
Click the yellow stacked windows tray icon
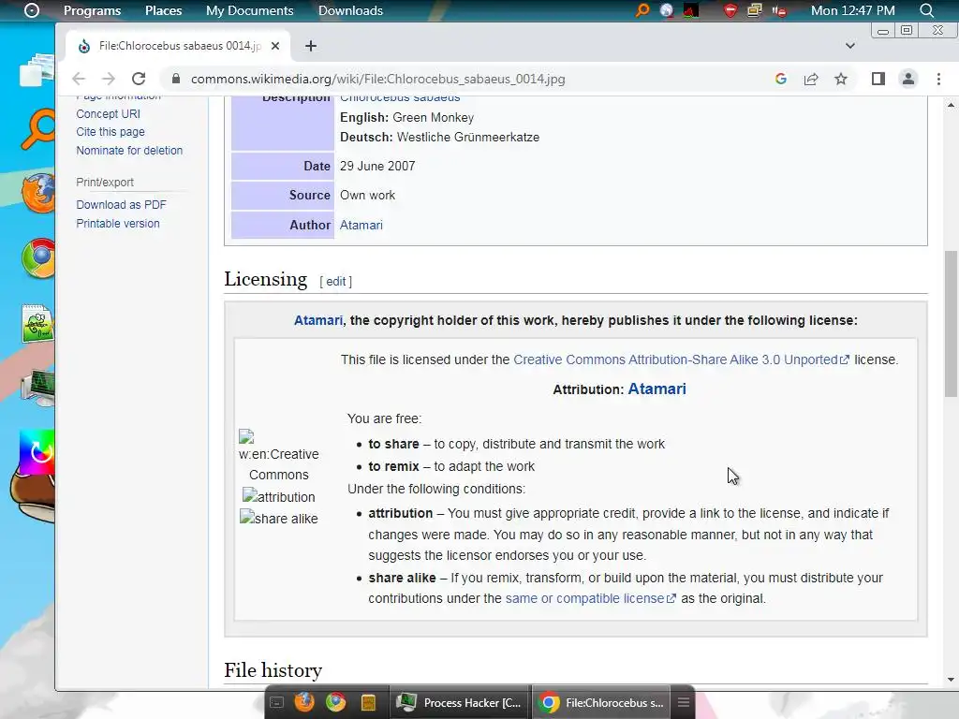coord(755,10)
